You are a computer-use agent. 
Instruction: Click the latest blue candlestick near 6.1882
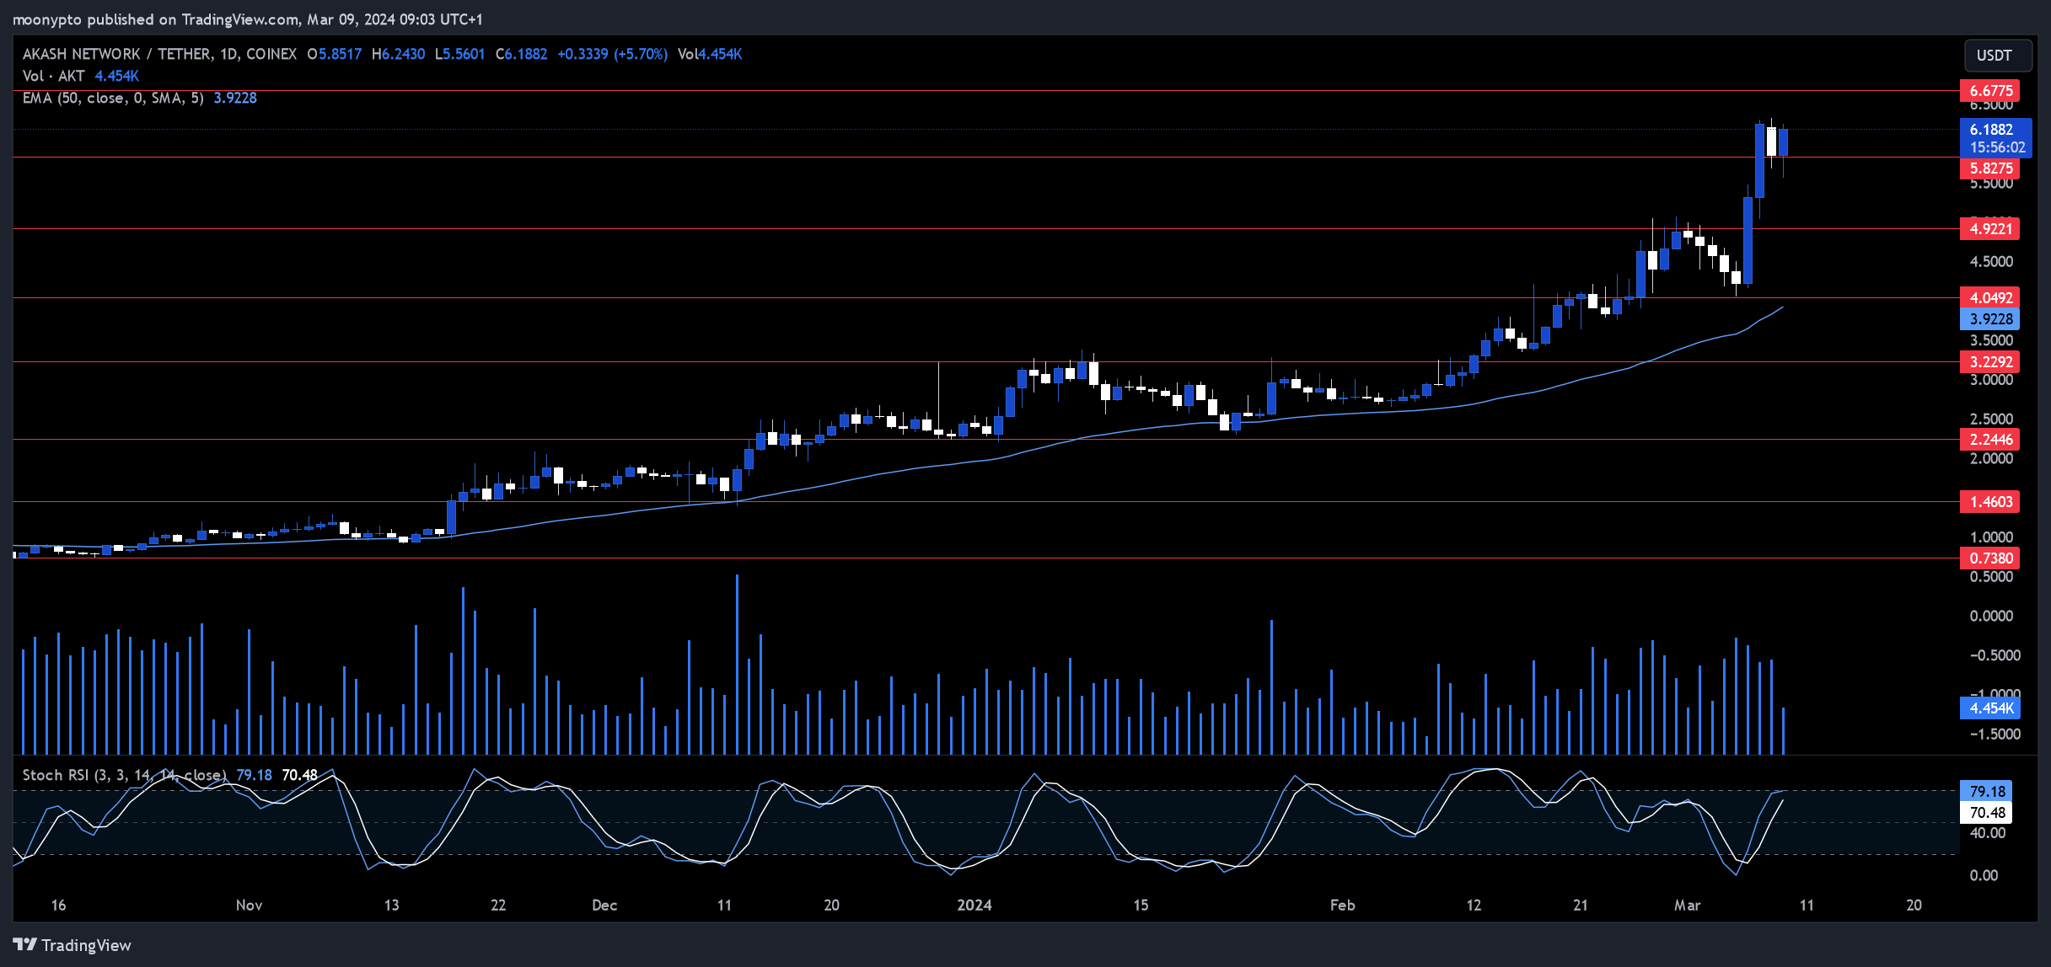pyautogui.click(x=1783, y=142)
